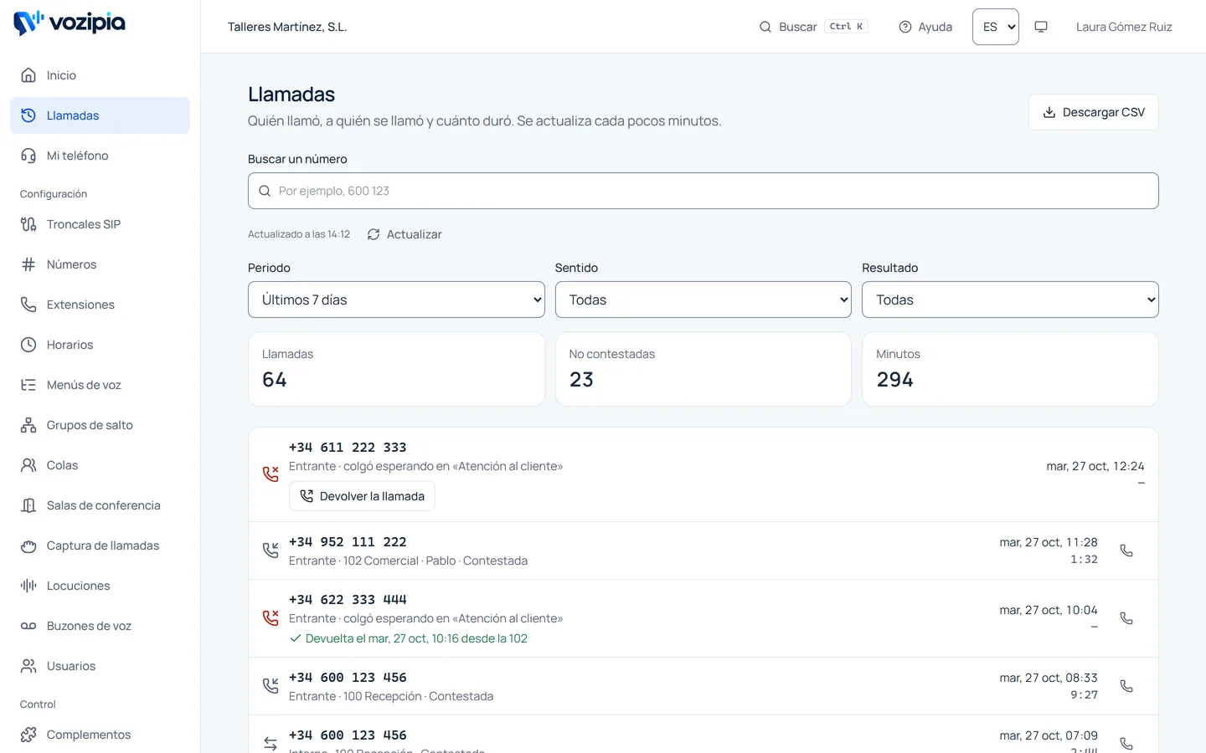Open Horarios clock icon entry
This screenshot has height=753, width=1206.
(x=100, y=345)
